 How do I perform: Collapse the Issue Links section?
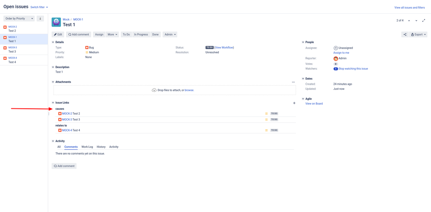[53, 103]
